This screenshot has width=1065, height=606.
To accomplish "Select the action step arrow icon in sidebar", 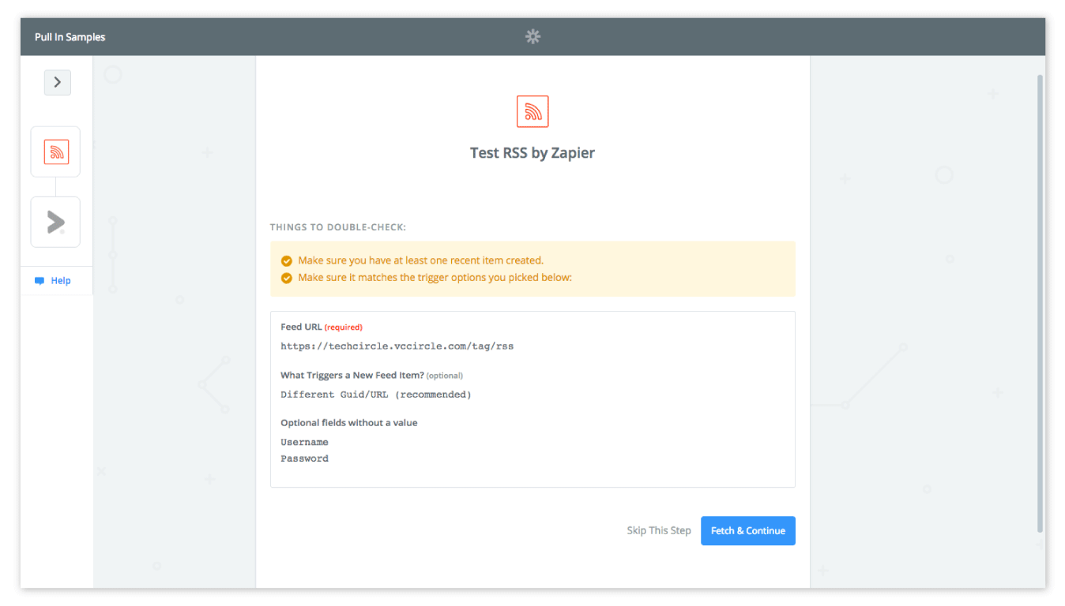I will click(x=55, y=222).
